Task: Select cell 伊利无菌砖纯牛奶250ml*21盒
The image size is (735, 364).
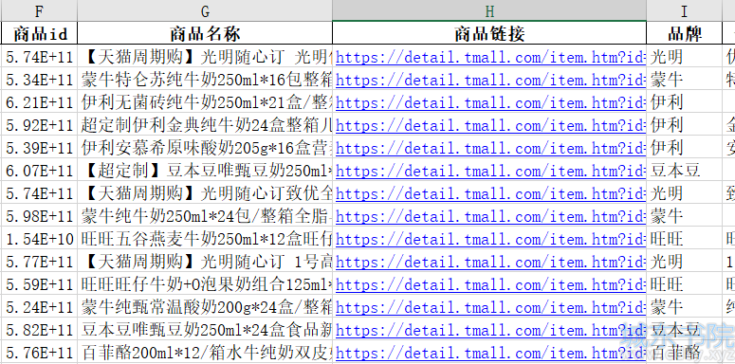Action: click(205, 102)
